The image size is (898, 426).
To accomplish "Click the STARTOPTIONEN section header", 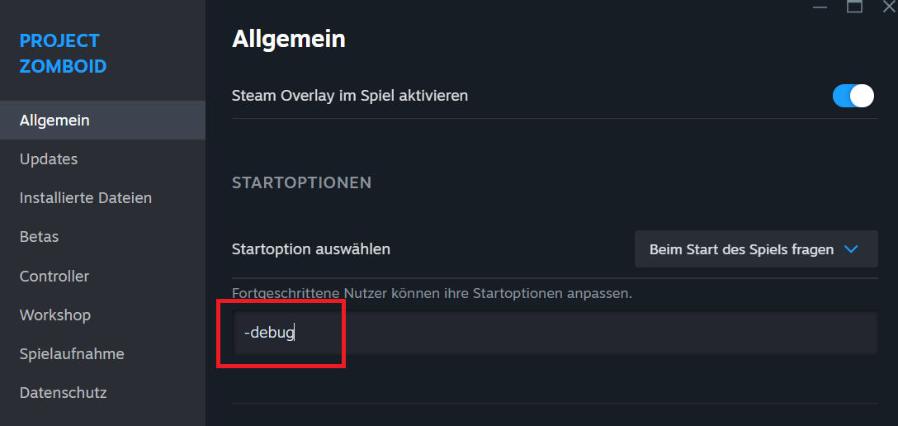I will [x=302, y=182].
